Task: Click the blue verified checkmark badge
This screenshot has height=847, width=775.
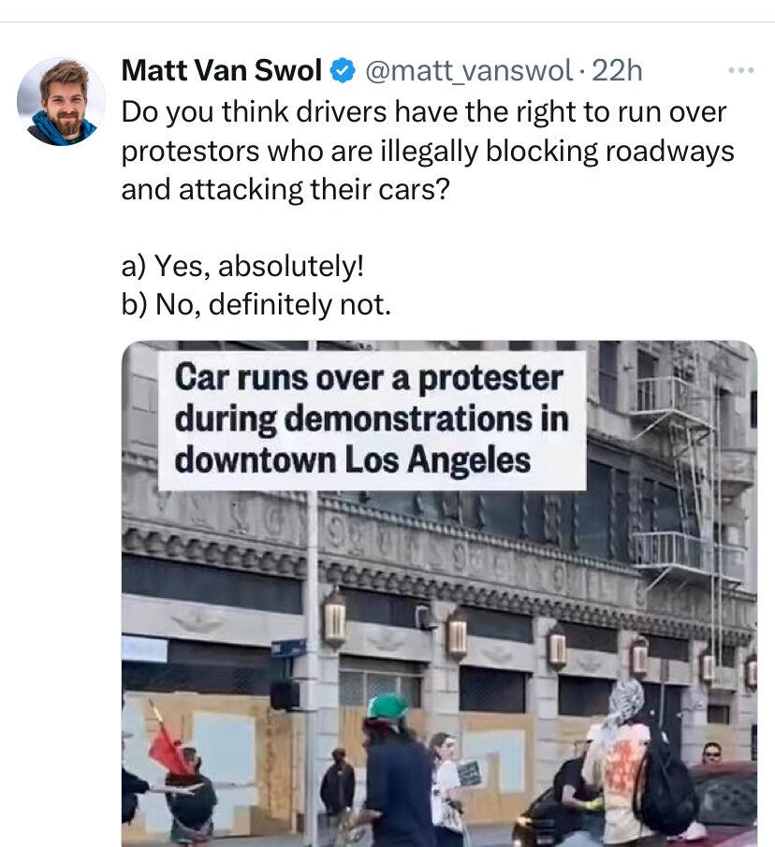Action: (x=343, y=71)
